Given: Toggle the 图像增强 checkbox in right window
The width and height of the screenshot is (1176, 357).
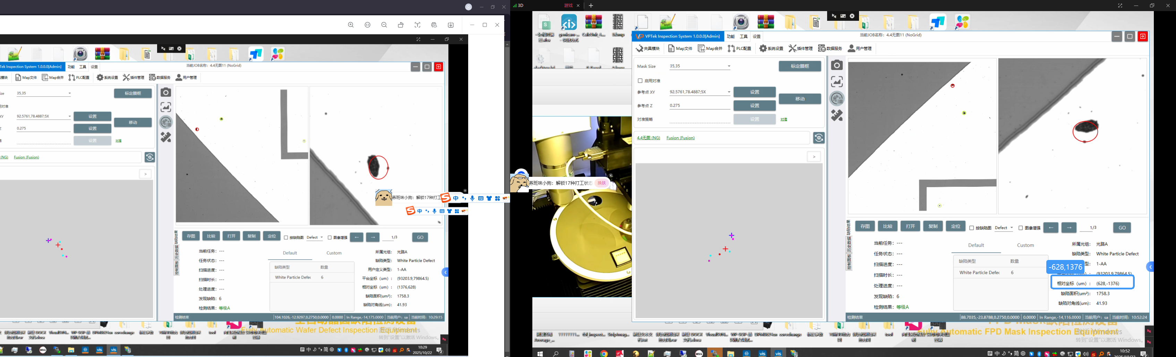Looking at the screenshot, I should click(x=1020, y=228).
